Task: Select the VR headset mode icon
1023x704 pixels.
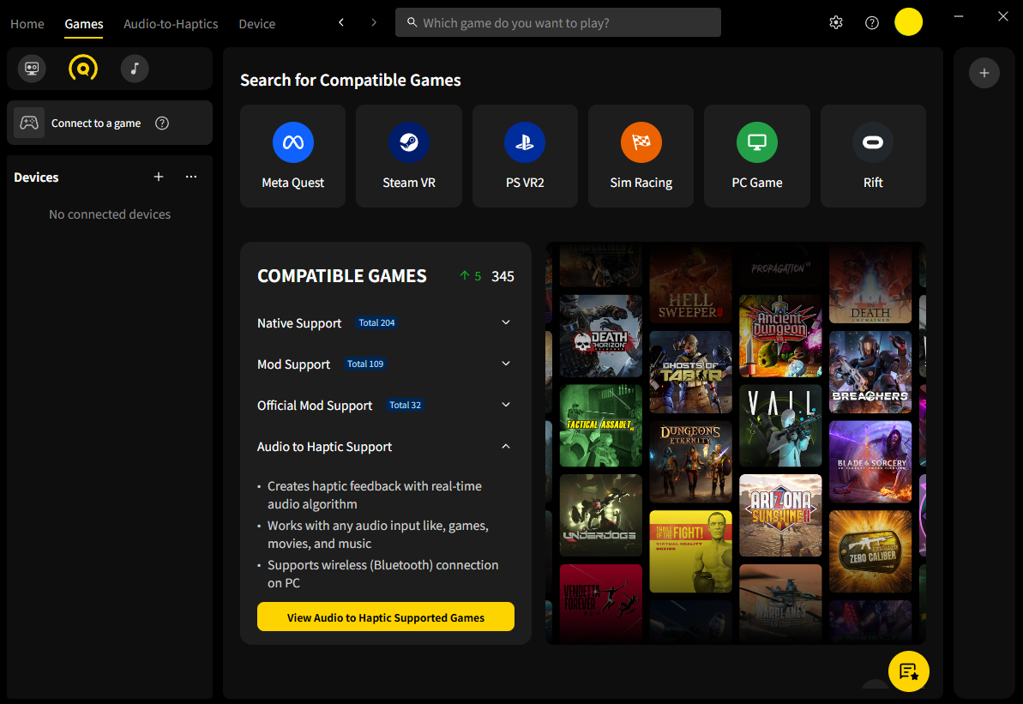Action: (32, 69)
